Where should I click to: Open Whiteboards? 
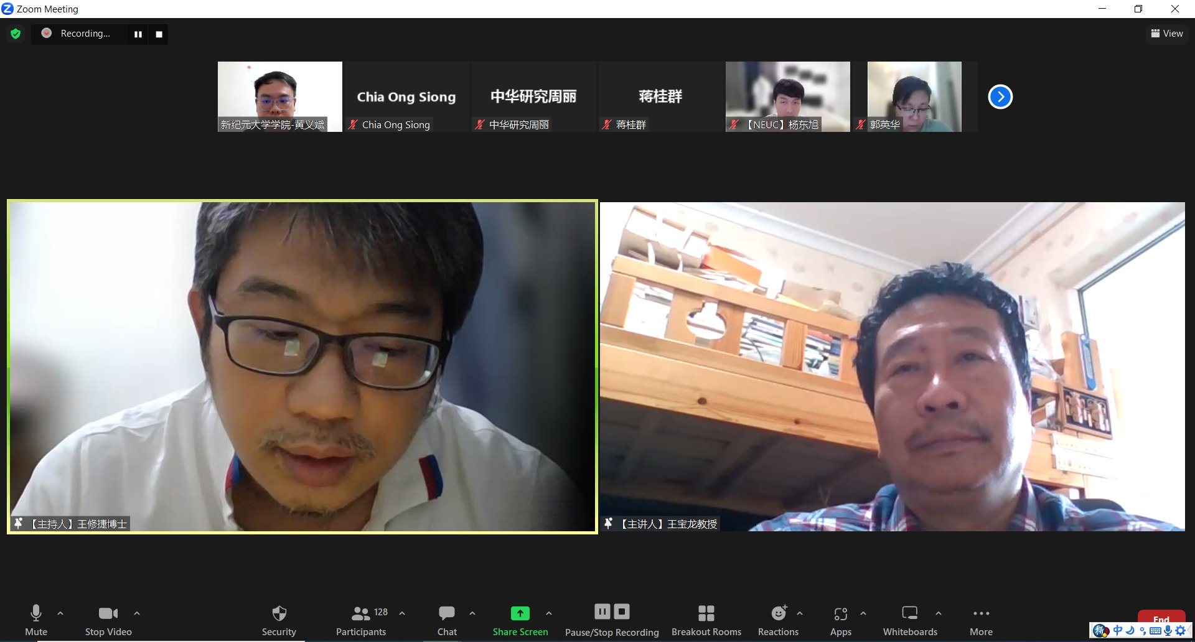(910, 620)
